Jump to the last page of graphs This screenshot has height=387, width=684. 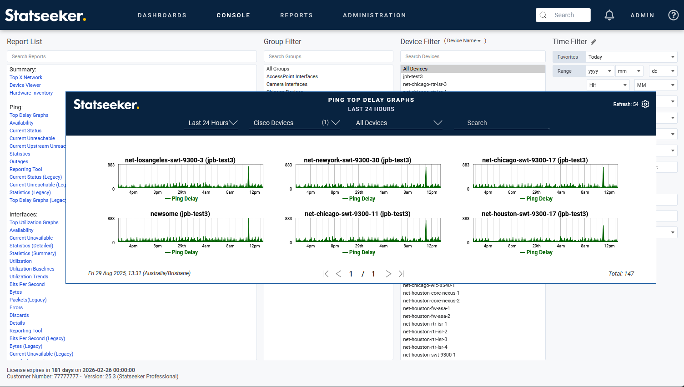401,274
